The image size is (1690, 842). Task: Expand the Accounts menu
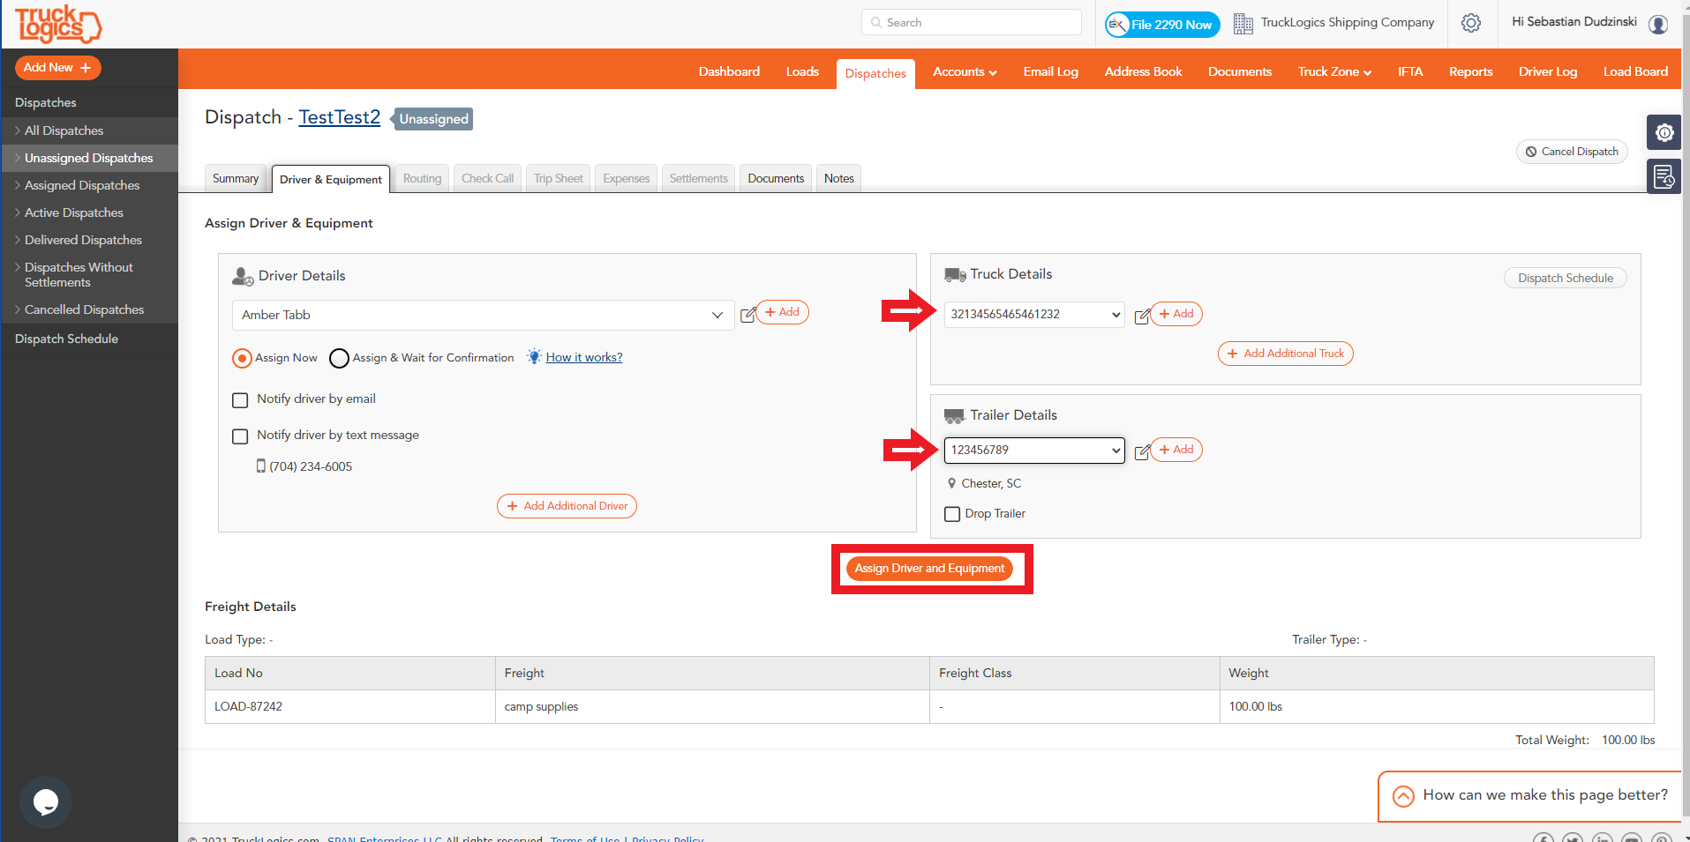point(965,71)
